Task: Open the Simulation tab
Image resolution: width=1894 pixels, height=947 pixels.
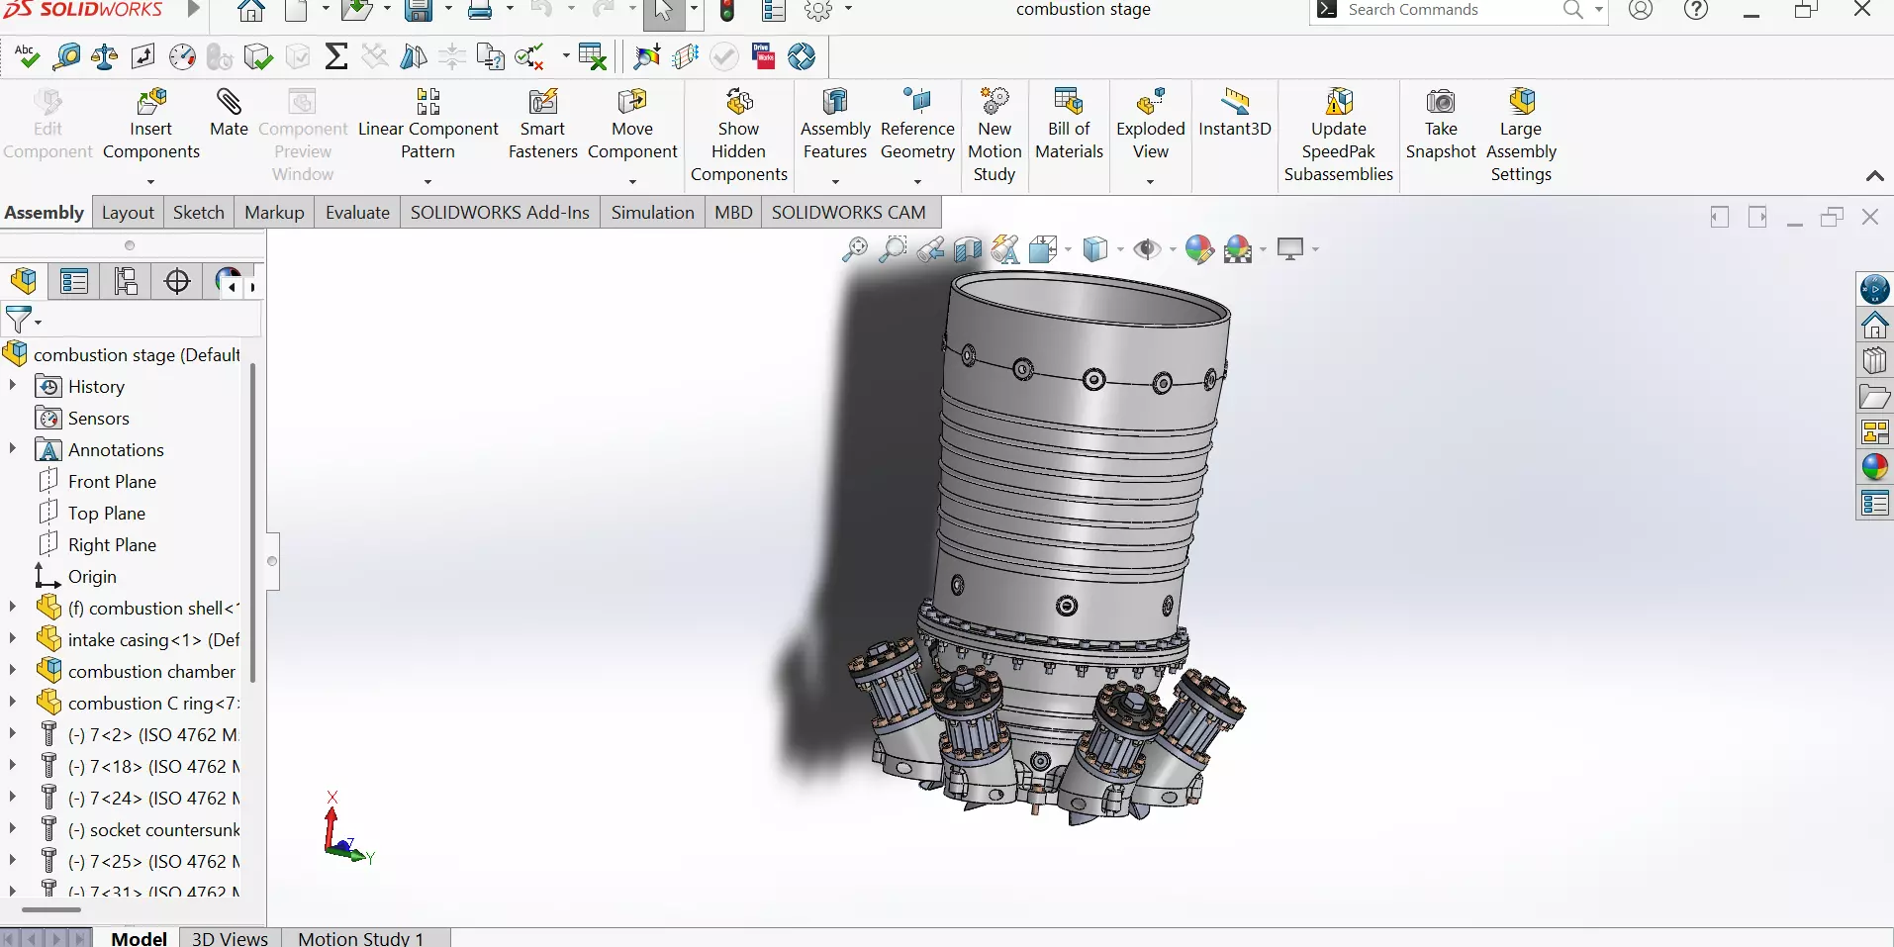Action: point(652,213)
